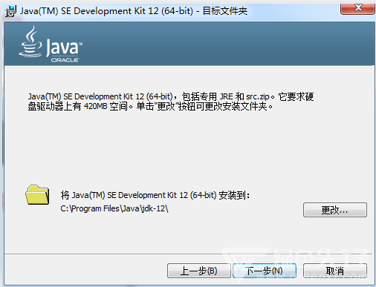Click the Java coffee cup logo

30,42
